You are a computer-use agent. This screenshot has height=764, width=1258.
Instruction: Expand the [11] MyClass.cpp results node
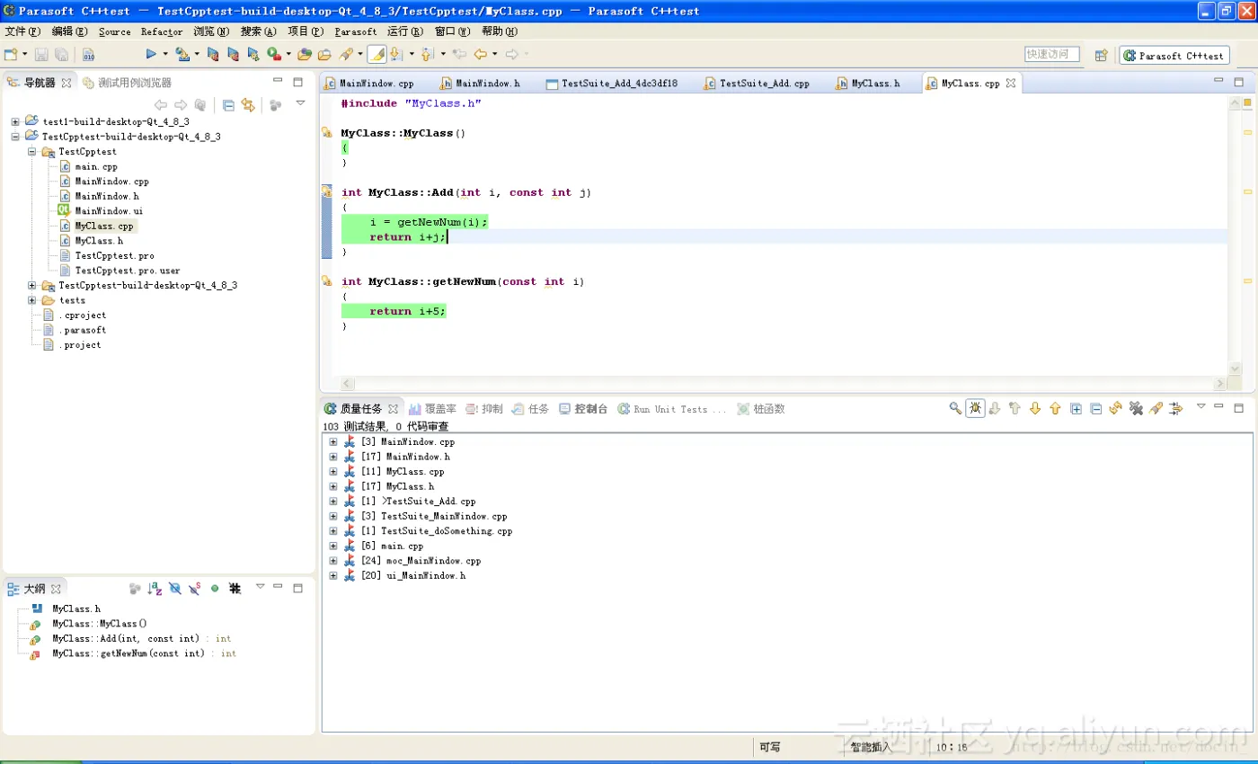(332, 472)
